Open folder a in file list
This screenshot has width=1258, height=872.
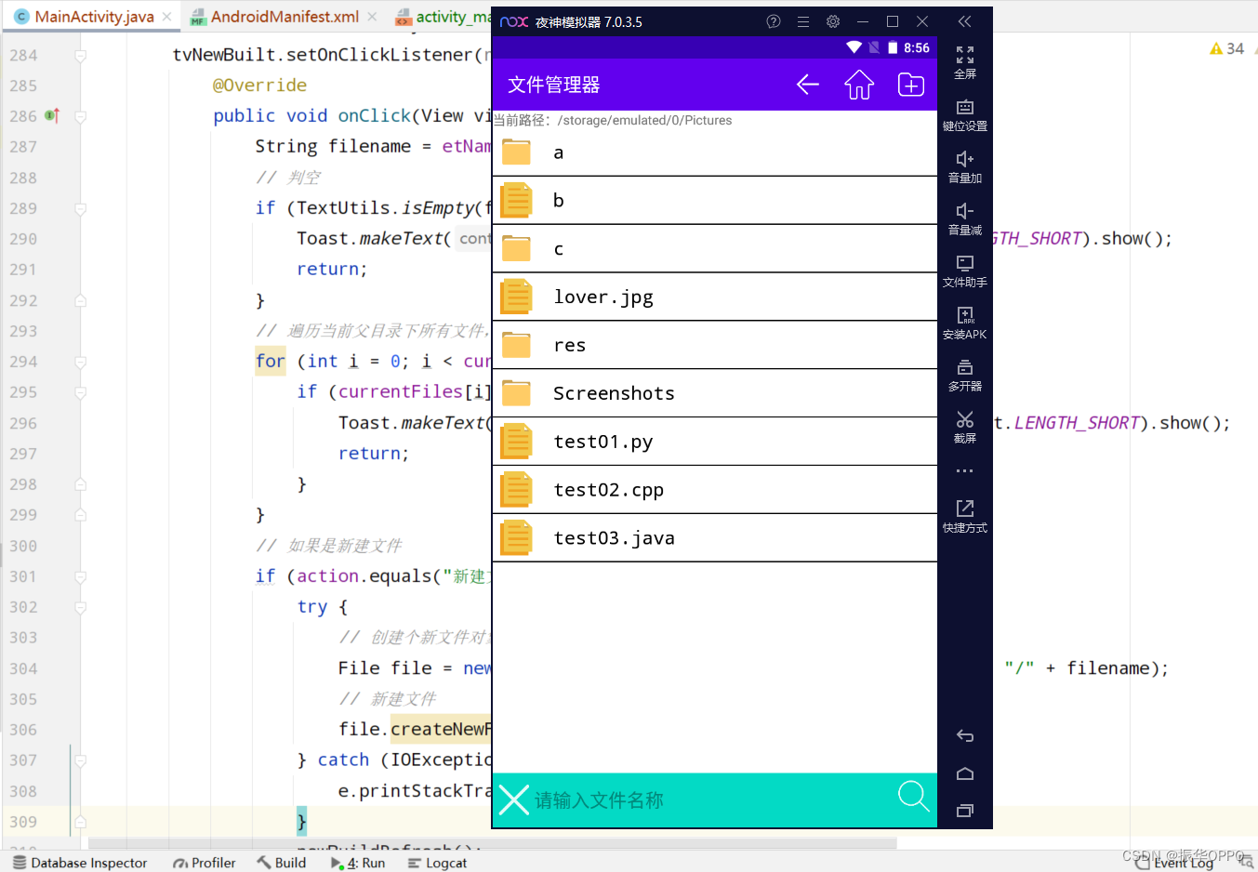(x=714, y=152)
